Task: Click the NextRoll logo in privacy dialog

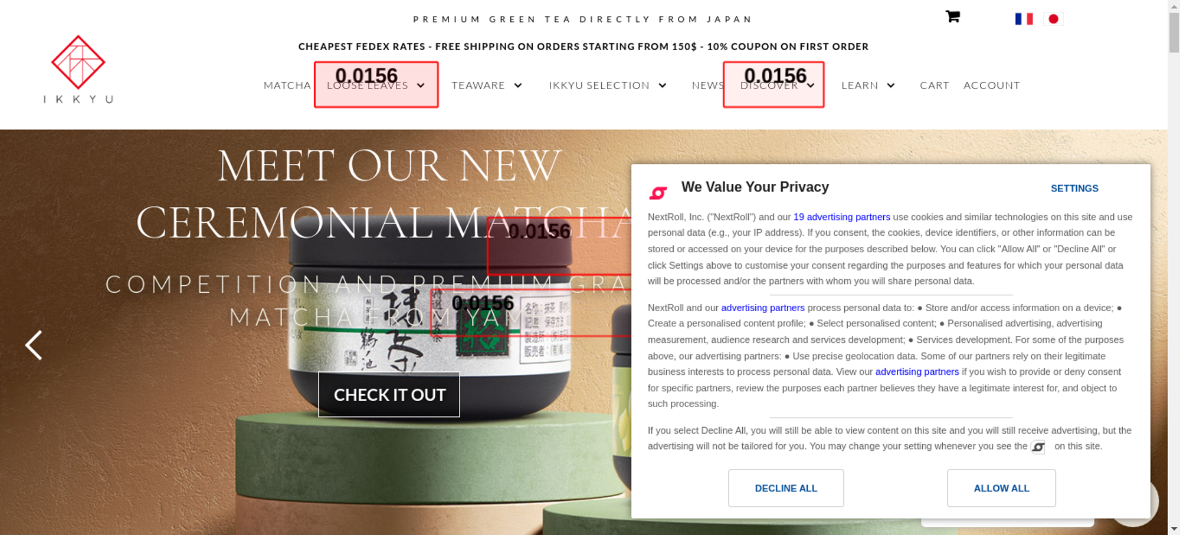Action: pos(658,193)
